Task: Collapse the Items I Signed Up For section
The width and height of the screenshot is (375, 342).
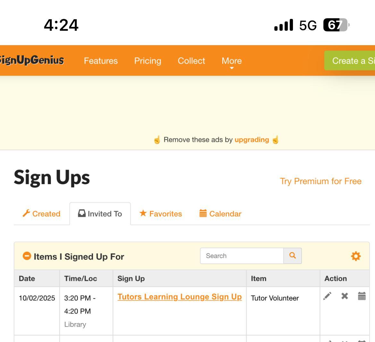Action: pos(27,256)
